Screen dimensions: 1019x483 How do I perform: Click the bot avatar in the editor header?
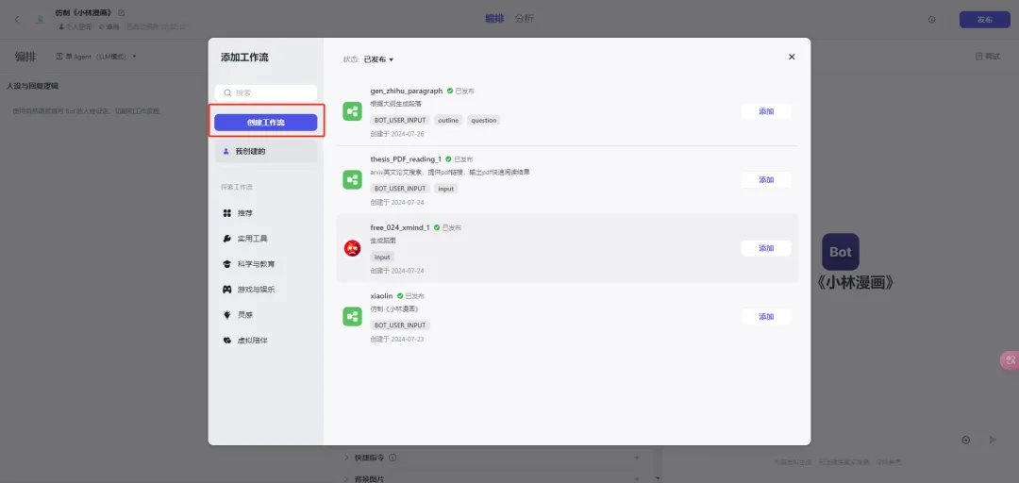coord(41,20)
